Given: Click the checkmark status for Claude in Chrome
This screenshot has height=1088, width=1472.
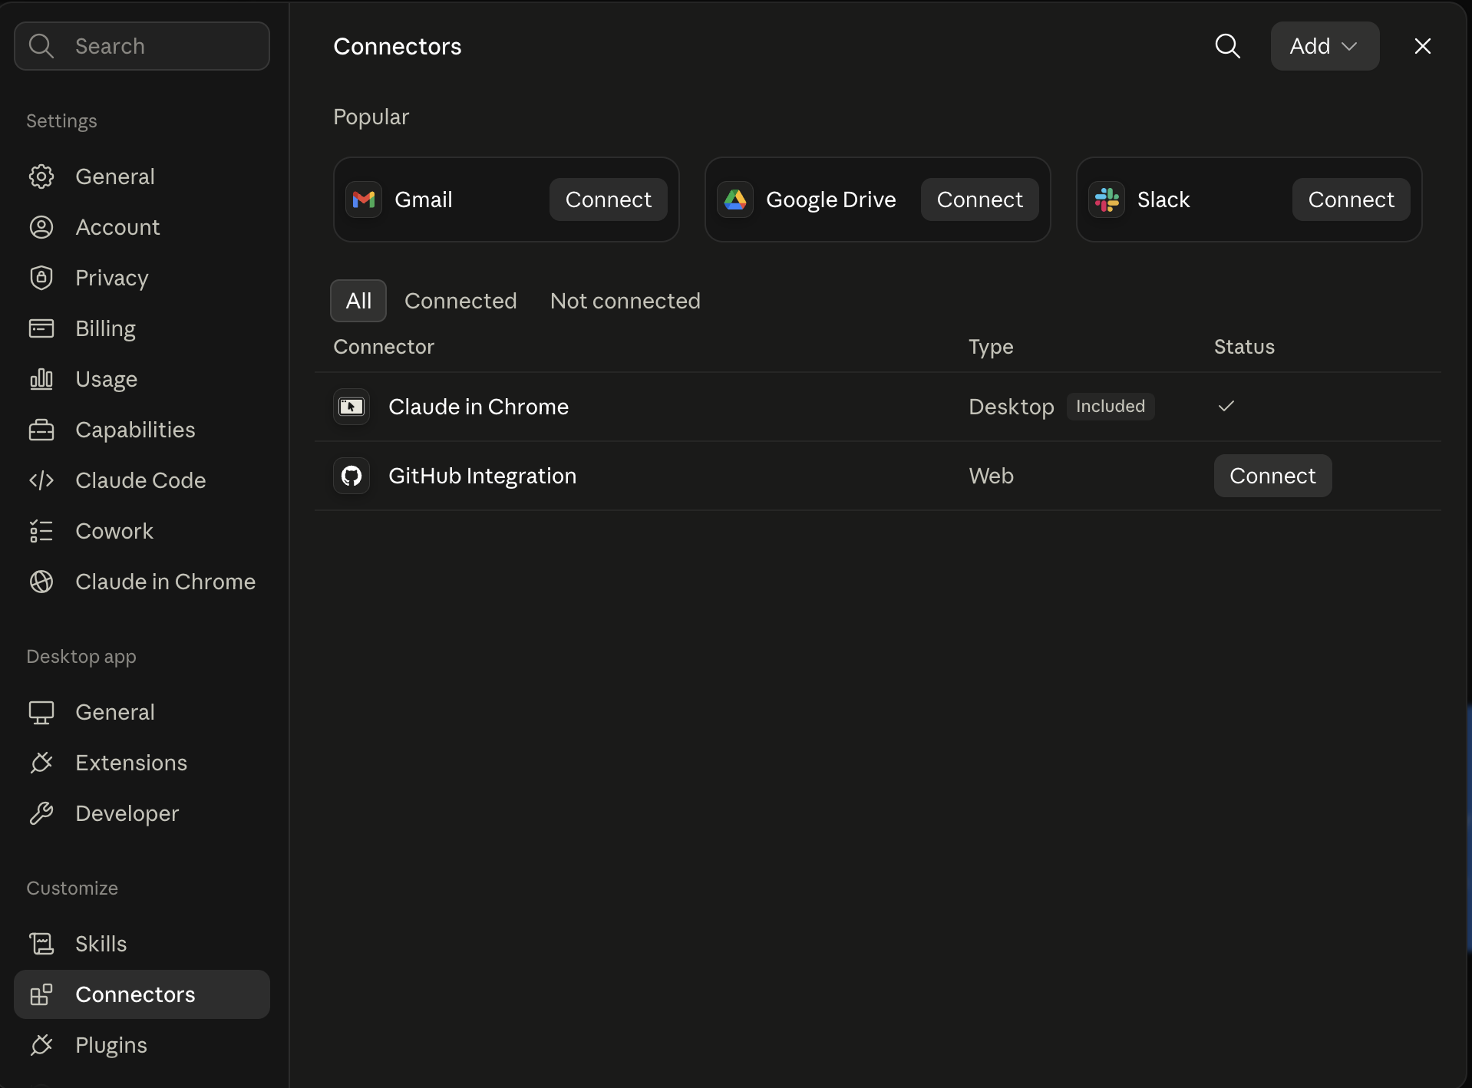Looking at the screenshot, I should coord(1226,406).
